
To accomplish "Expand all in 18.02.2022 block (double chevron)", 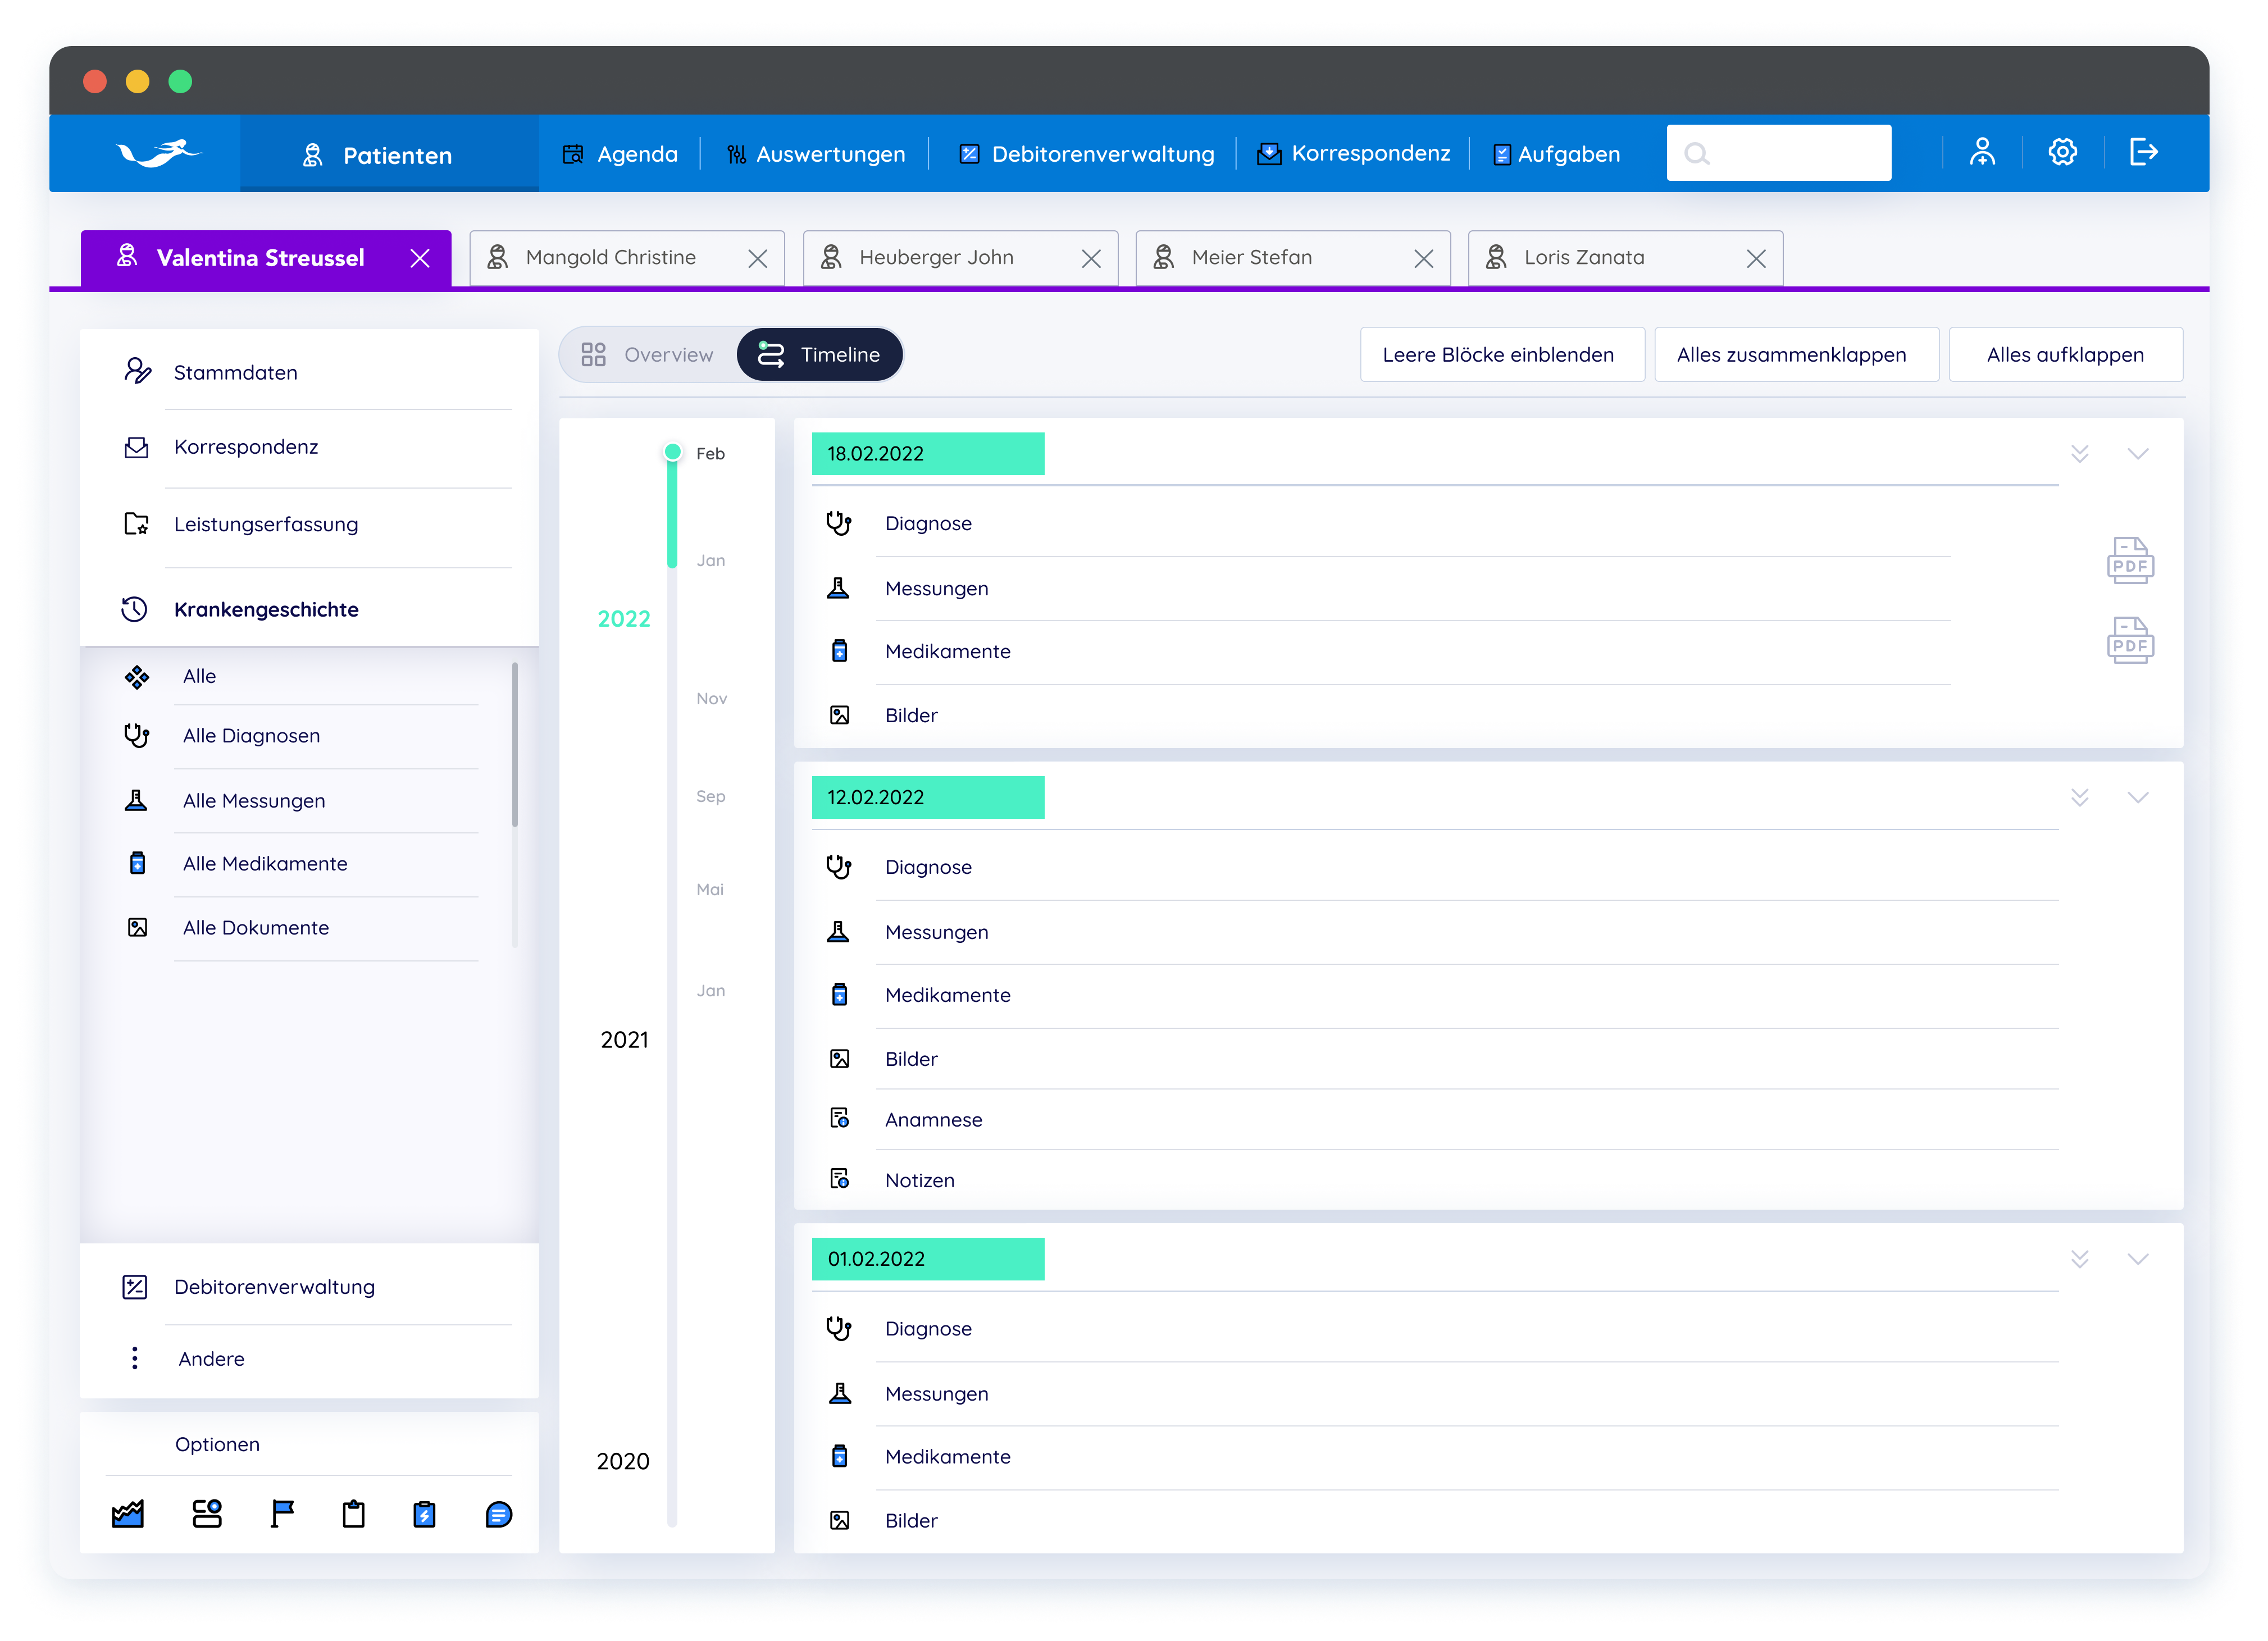I will click(2080, 454).
